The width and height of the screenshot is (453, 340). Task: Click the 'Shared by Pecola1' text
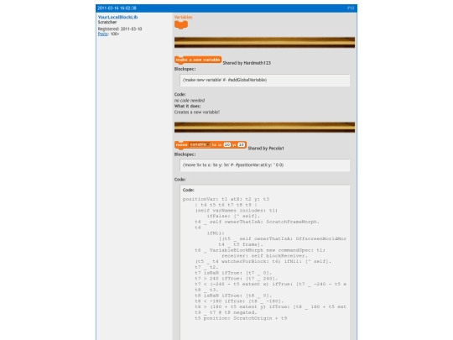pos(266,148)
